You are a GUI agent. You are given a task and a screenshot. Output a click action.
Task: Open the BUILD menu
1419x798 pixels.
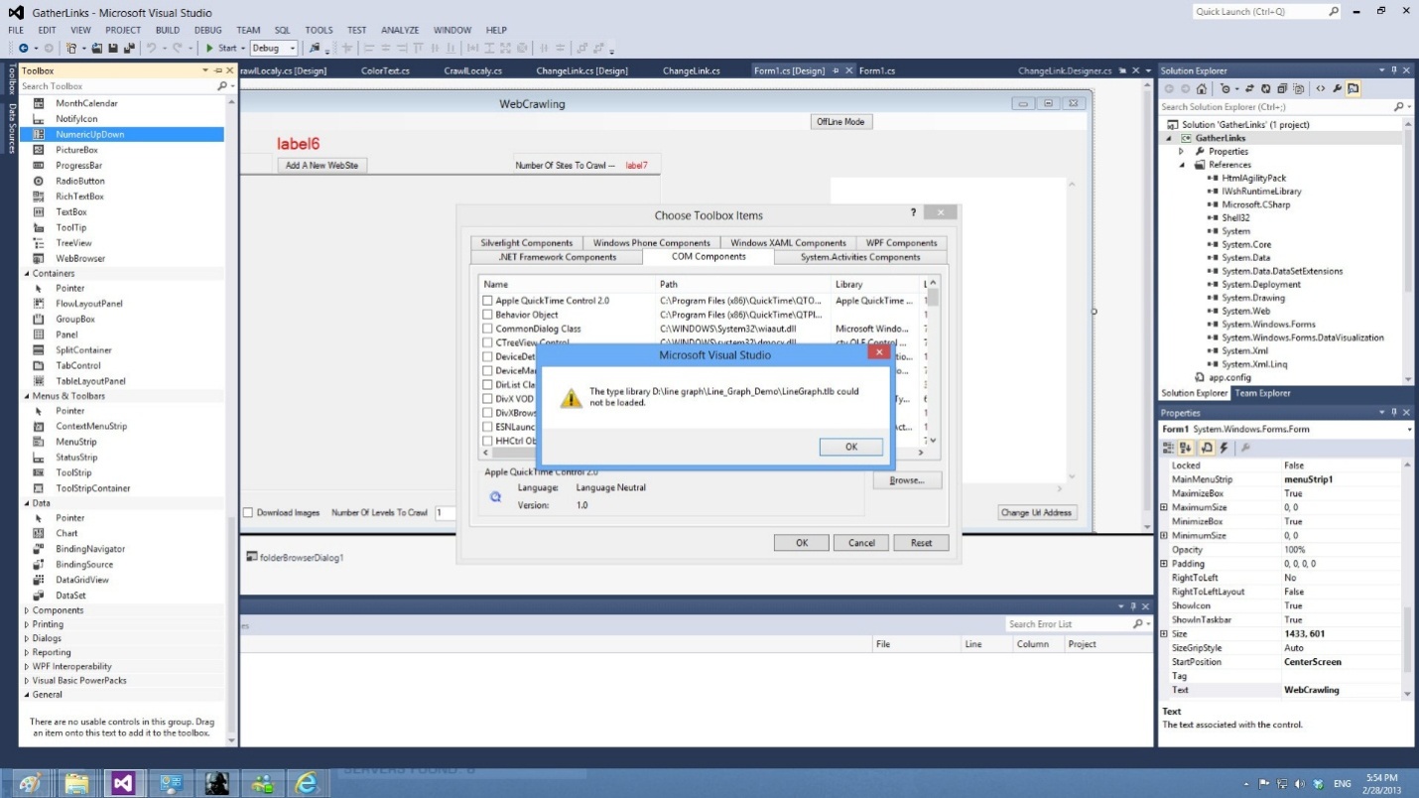168,31
